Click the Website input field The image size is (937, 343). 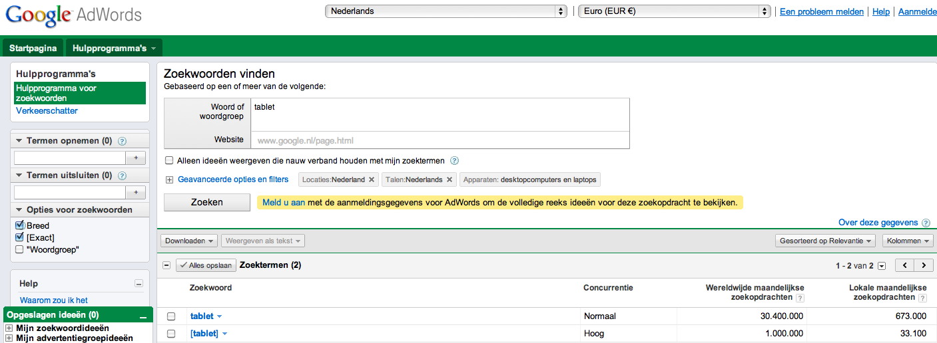tap(440, 140)
